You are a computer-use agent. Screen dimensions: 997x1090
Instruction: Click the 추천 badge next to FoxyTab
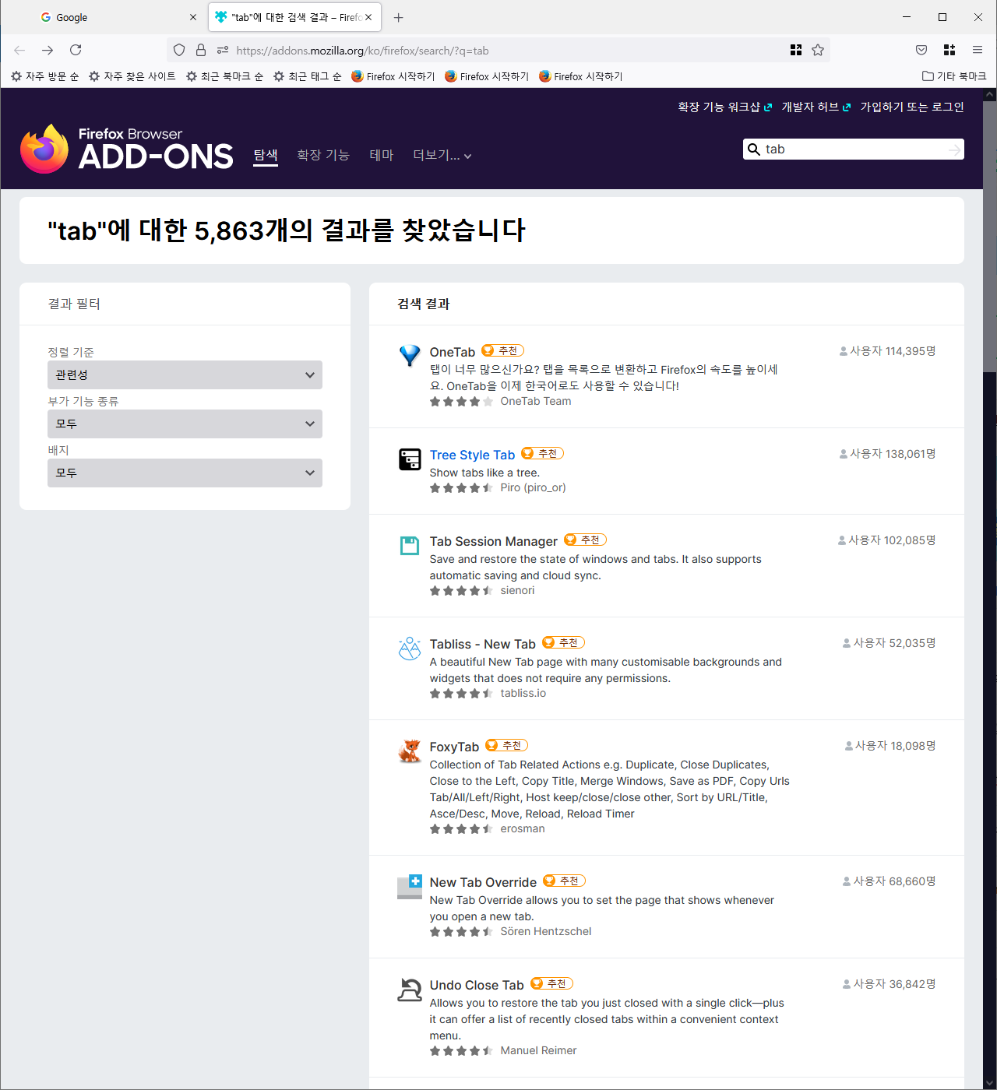[x=507, y=745]
